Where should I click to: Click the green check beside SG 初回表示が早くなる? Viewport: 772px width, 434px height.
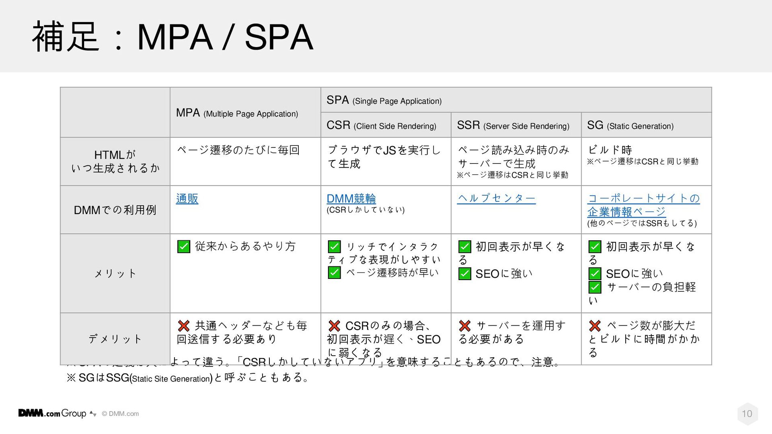(595, 246)
